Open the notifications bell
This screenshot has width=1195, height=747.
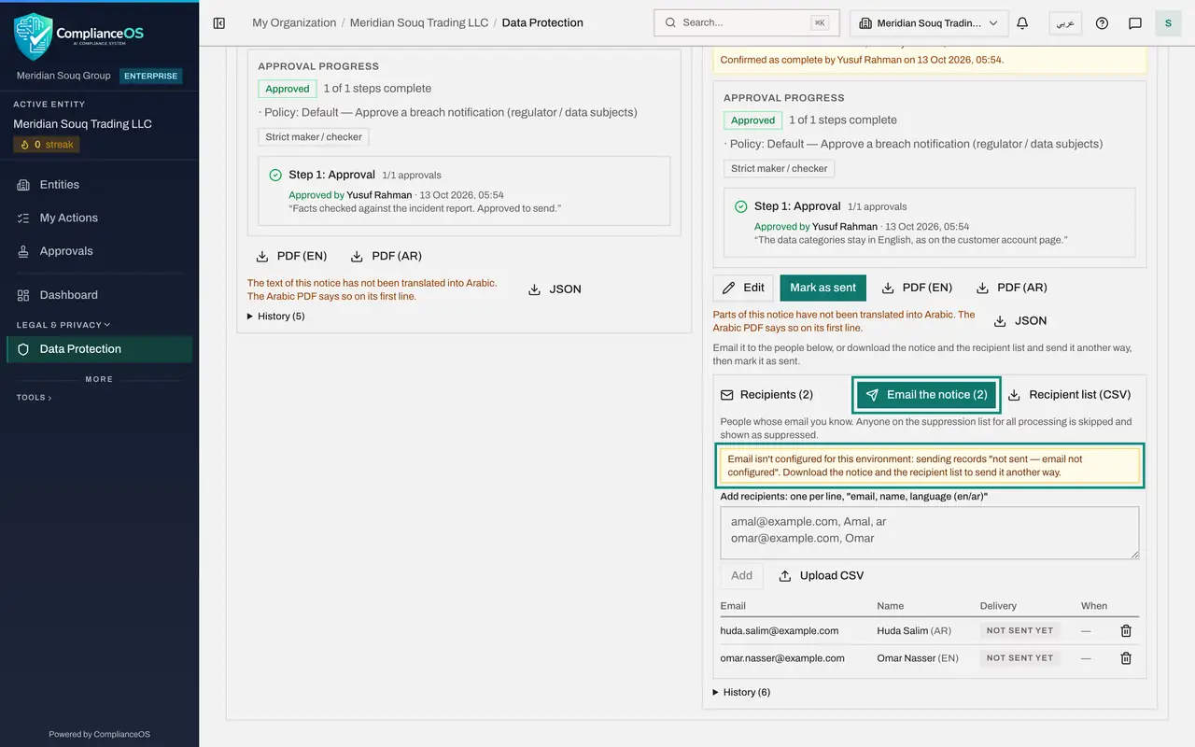click(1022, 23)
